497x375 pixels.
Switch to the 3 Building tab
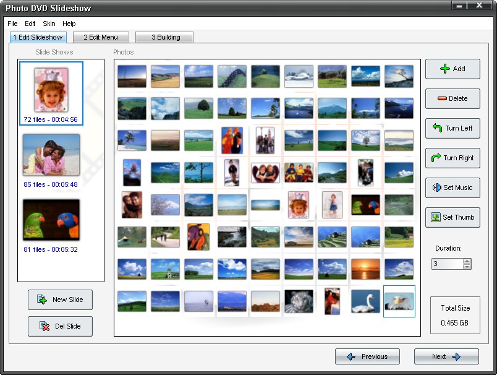[164, 37]
